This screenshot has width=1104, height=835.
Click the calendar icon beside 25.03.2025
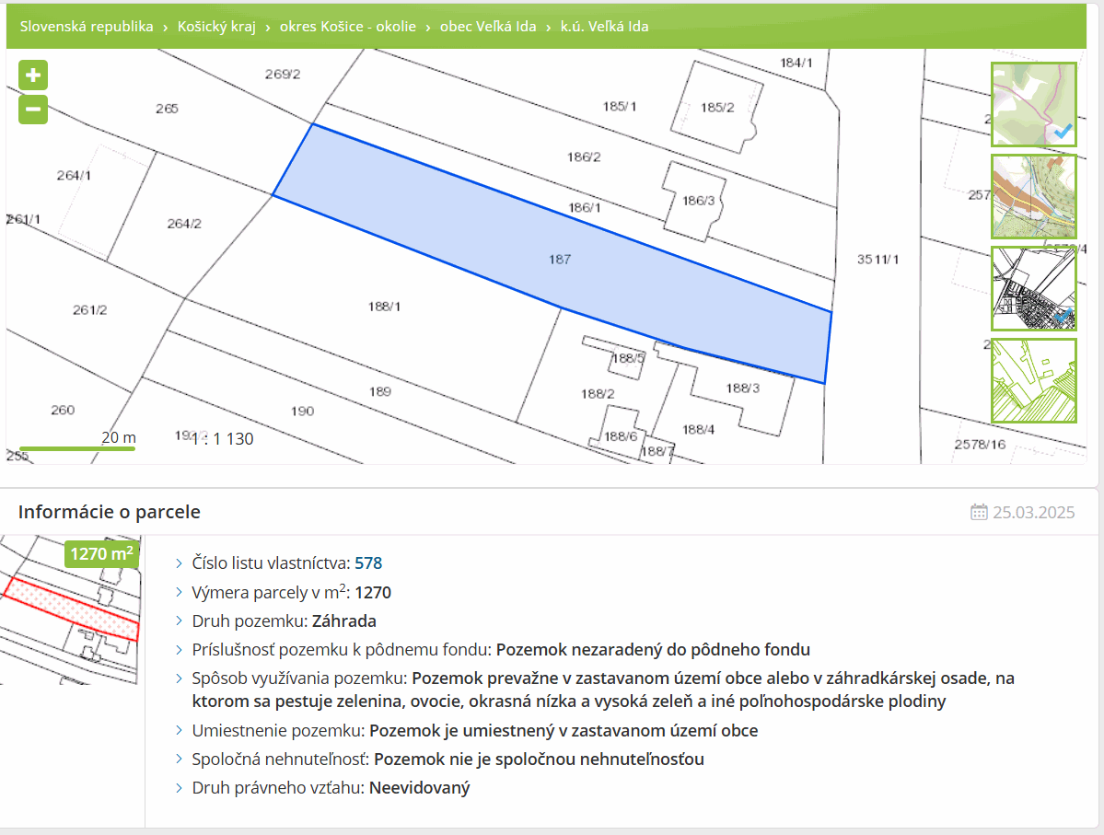(x=979, y=513)
